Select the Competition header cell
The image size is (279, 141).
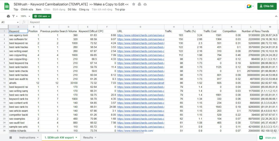click(232, 31)
